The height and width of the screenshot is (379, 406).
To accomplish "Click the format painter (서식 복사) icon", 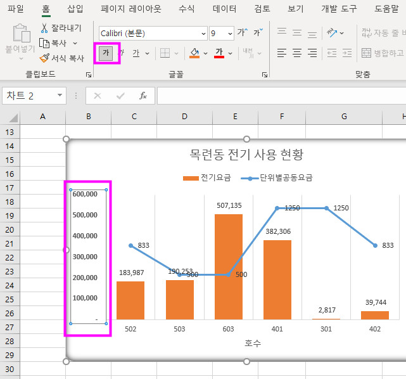I will [44, 58].
